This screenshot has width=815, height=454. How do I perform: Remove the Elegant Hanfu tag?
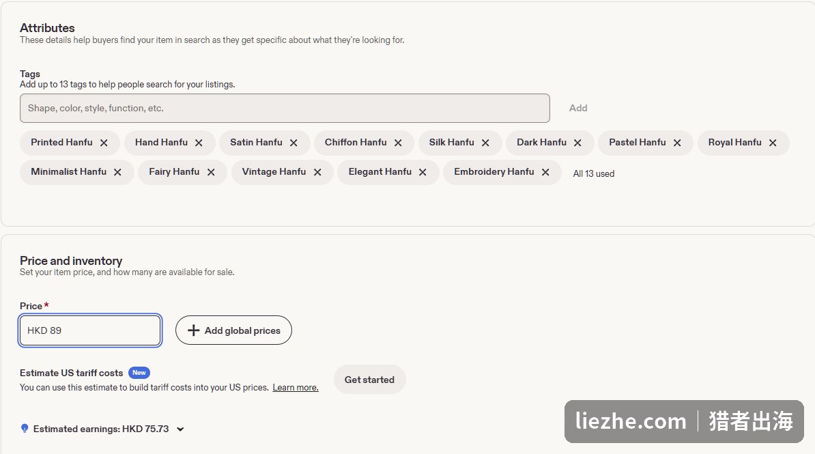tap(423, 172)
